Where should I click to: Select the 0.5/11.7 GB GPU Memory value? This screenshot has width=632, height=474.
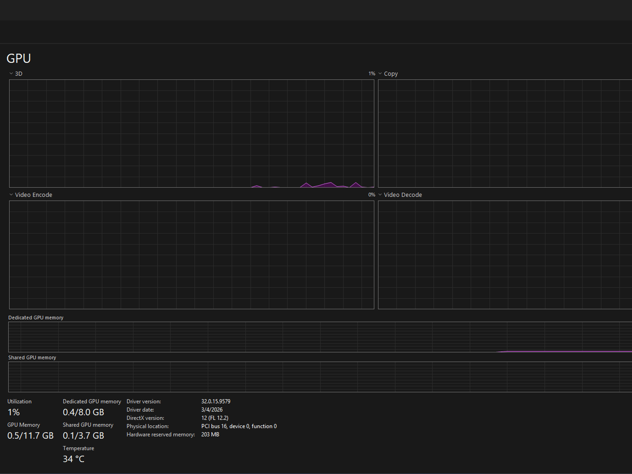tap(31, 436)
